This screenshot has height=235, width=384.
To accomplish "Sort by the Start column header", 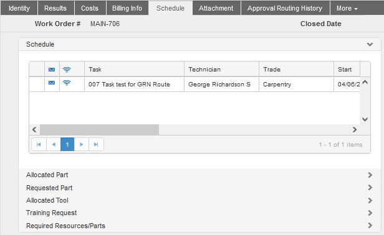I will click(x=347, y=70).
